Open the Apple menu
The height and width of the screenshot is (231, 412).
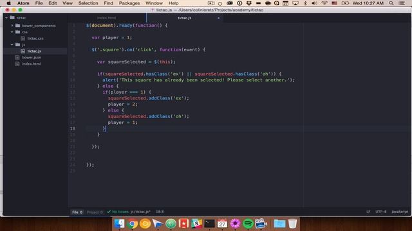(x=8, y=3)
